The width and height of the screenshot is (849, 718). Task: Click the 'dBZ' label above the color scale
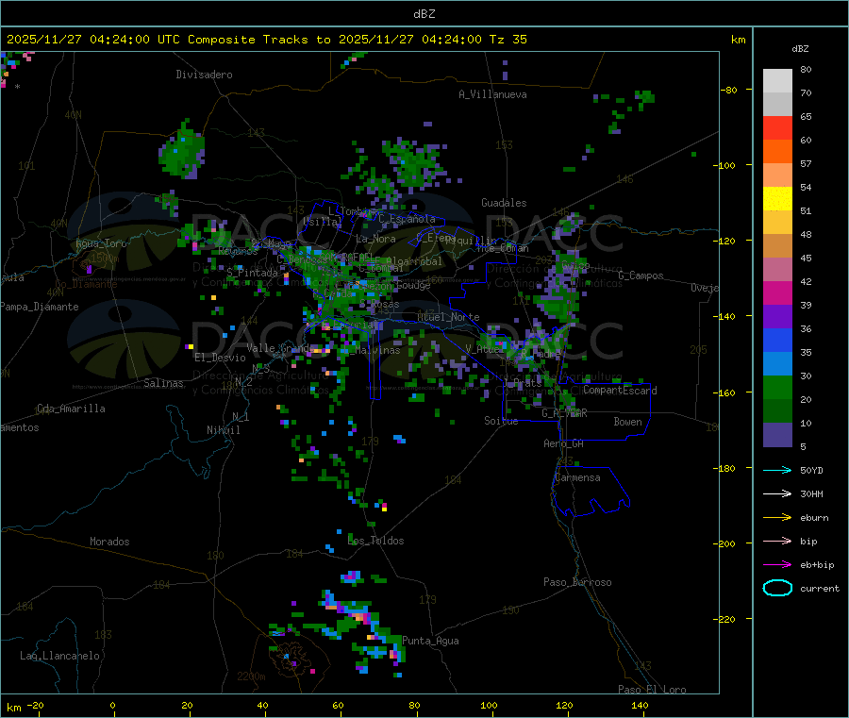800,49
